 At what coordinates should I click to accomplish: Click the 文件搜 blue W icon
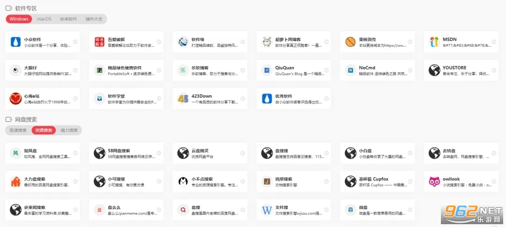coord(267,210)
